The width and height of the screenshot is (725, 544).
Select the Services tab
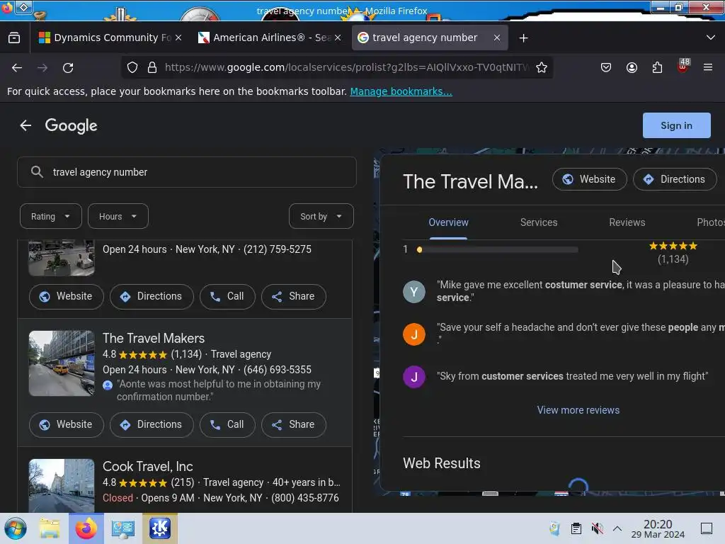tap(539, 222)
